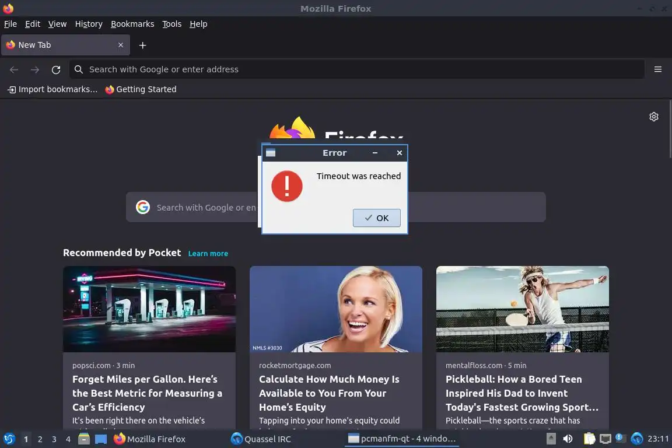Open the pickleball player thumbnail
The image size is (672, 448).
point(523,309)
